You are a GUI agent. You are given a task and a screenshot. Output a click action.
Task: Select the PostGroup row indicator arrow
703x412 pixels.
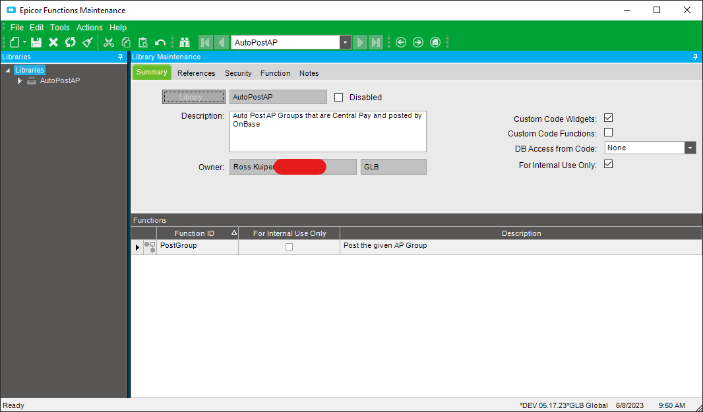(137, 247)
